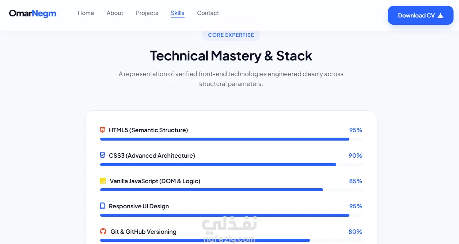Screen dimensions: 459x244
Task: Click the CSS3 shield icon
Action: tap(102, 155)
